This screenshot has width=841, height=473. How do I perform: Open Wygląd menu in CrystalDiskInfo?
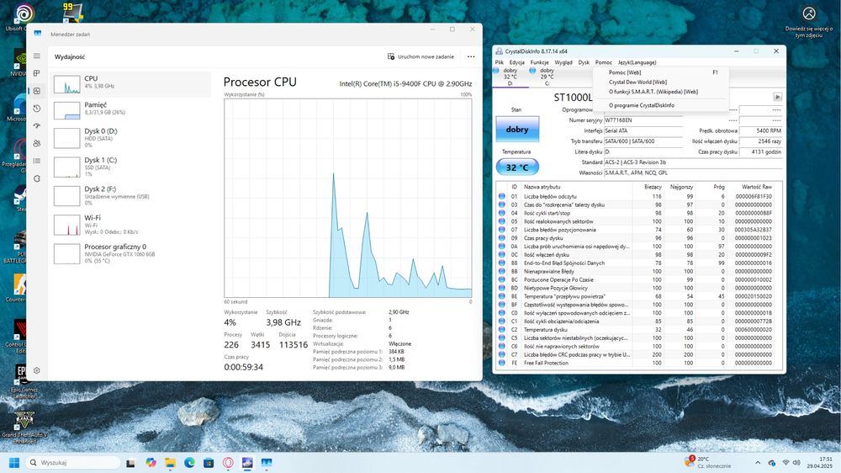pyautogui.click(x=563, y=62)
